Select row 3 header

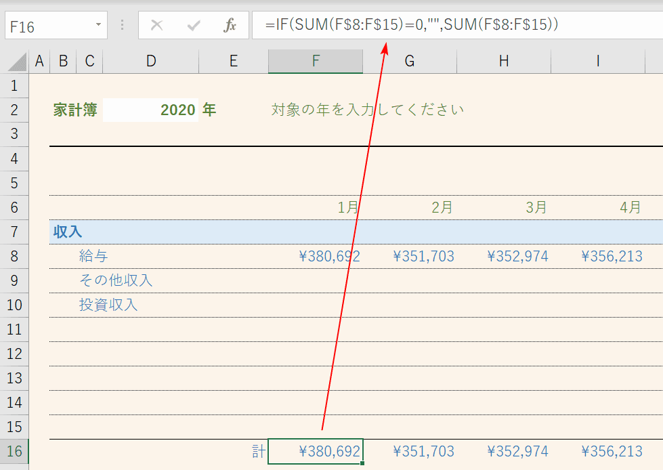[14, 134]
